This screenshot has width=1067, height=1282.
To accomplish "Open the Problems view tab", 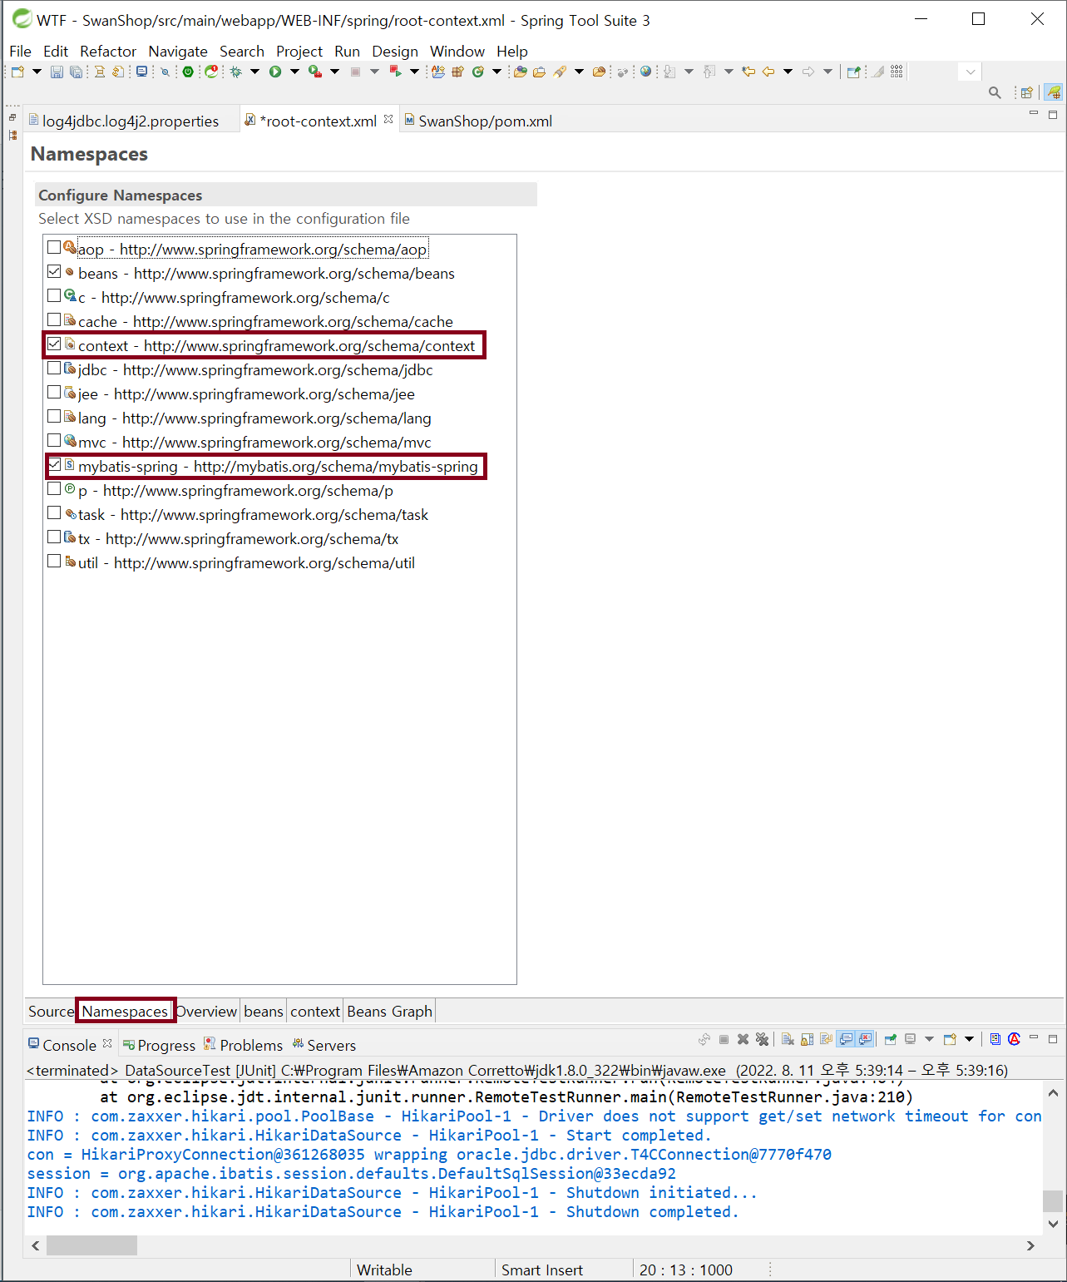I will tap(243, 1045).
